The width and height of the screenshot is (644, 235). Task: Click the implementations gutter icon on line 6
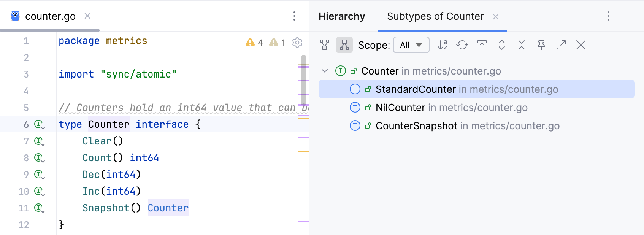40,124
